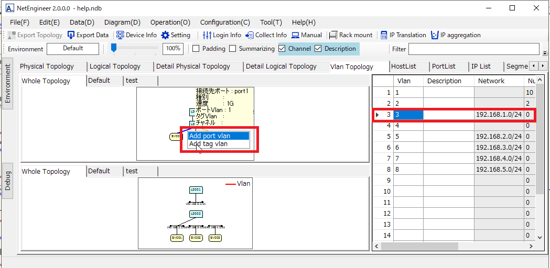Expand the toolbar overflow arrow beside Filter
This screenshot has height=268, width=550.
pyautogui.click(x=545, y=52)
